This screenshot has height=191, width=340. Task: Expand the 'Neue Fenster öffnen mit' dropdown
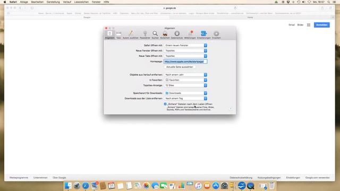[185, 51]
